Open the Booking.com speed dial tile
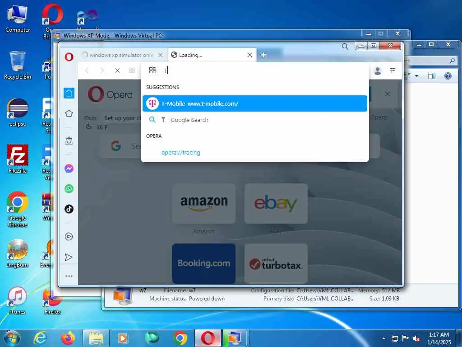The width and height of the screenshot is (462, 347). 204,263
